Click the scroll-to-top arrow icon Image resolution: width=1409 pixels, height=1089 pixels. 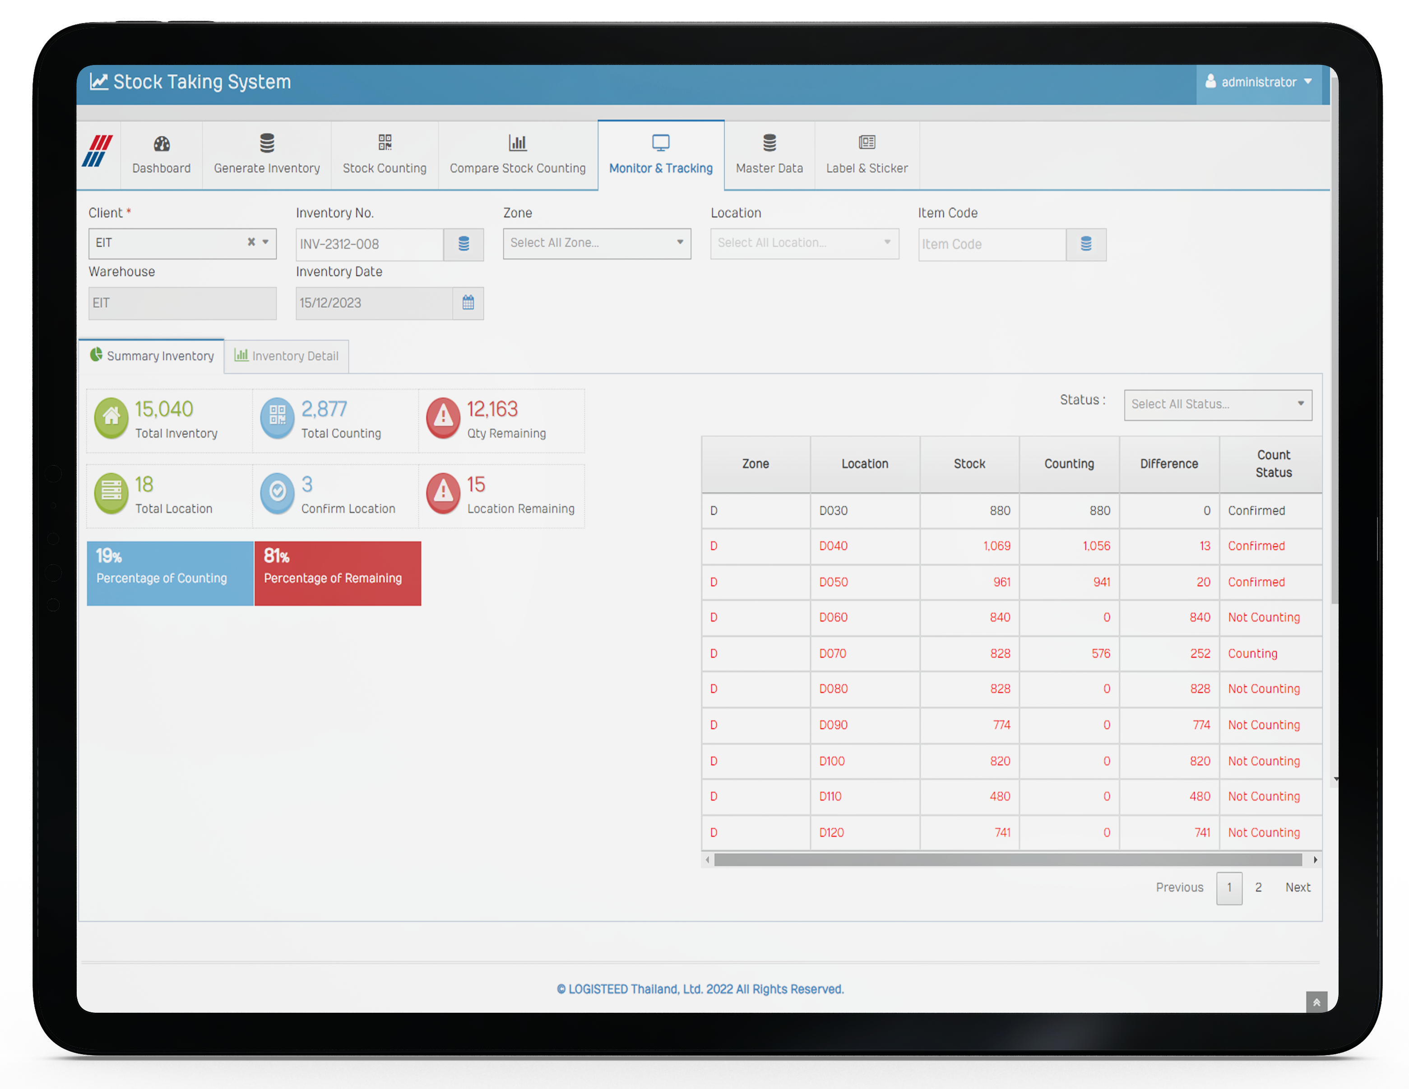1316,1002
